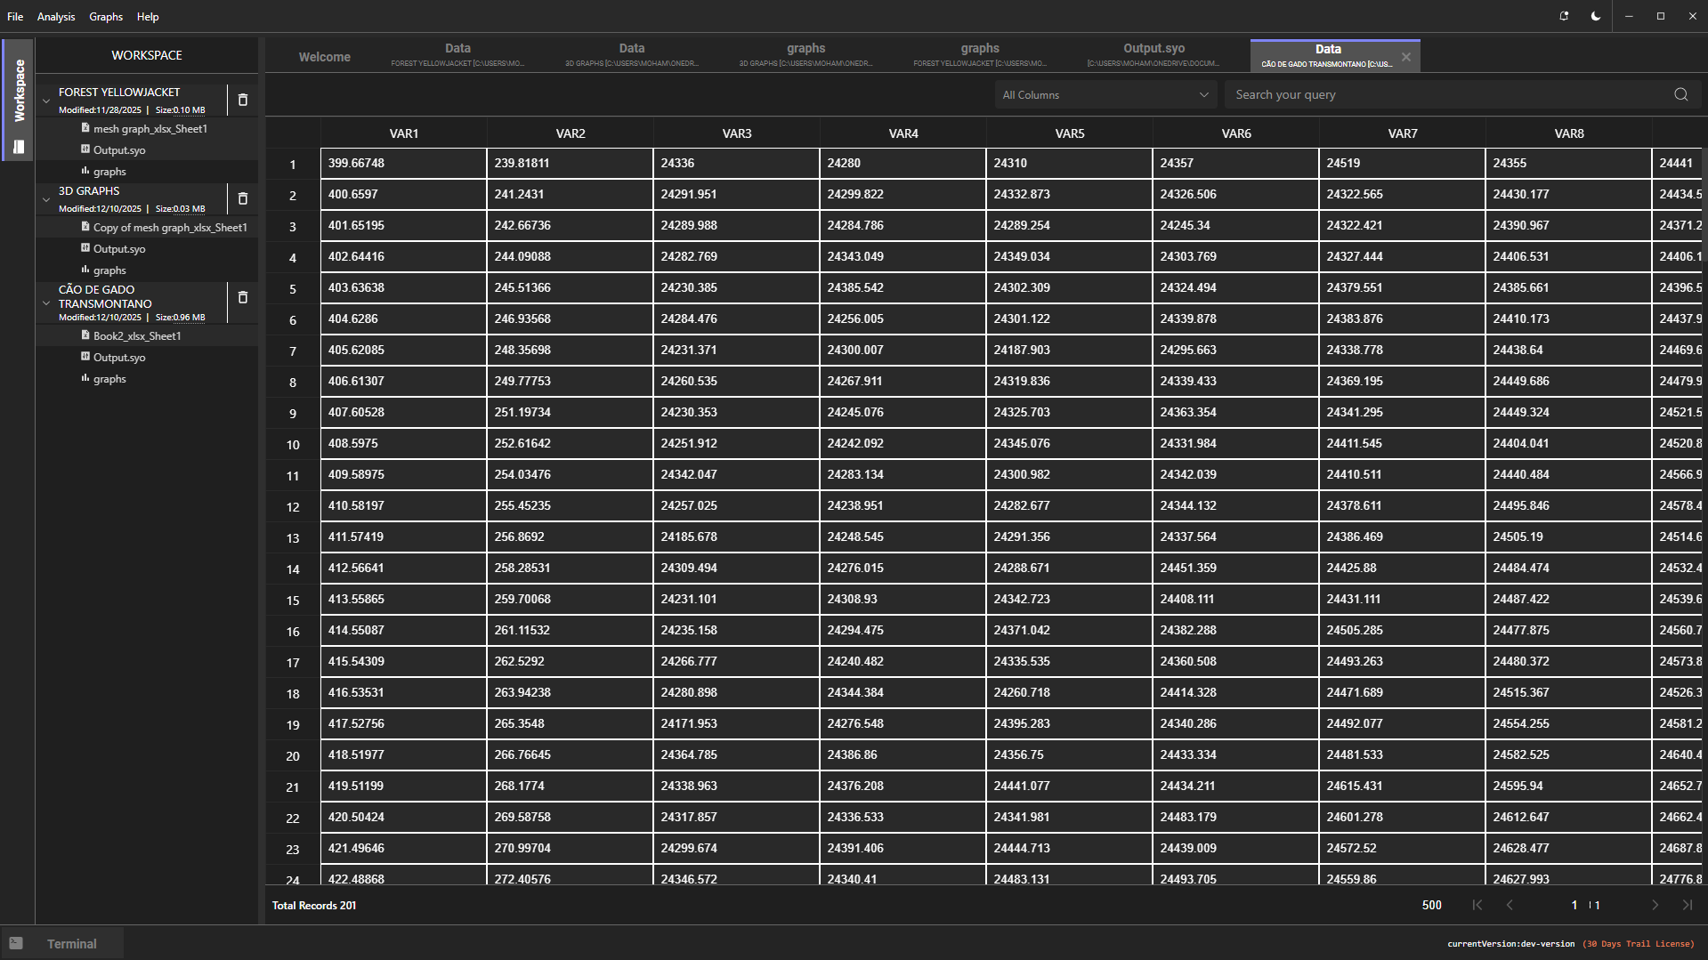
Task: Click the search magnifier icon
Action: (1680, 94)
